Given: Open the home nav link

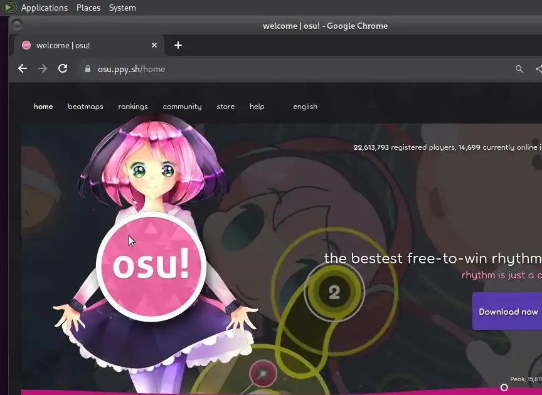Looking at the screenshot, I should click(43, 107).
